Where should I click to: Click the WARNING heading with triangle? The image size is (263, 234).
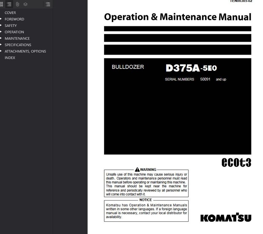tap(146, 169)
